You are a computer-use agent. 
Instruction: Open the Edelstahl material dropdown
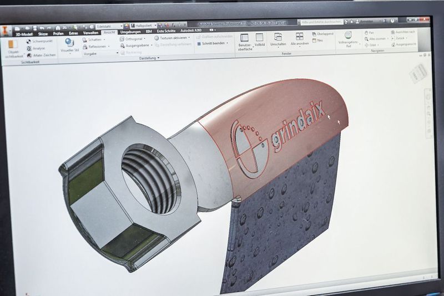[109, 26]
